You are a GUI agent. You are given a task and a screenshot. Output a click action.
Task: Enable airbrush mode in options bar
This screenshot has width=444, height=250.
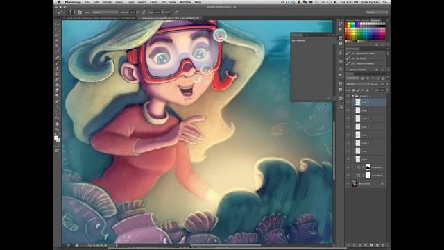169,12
